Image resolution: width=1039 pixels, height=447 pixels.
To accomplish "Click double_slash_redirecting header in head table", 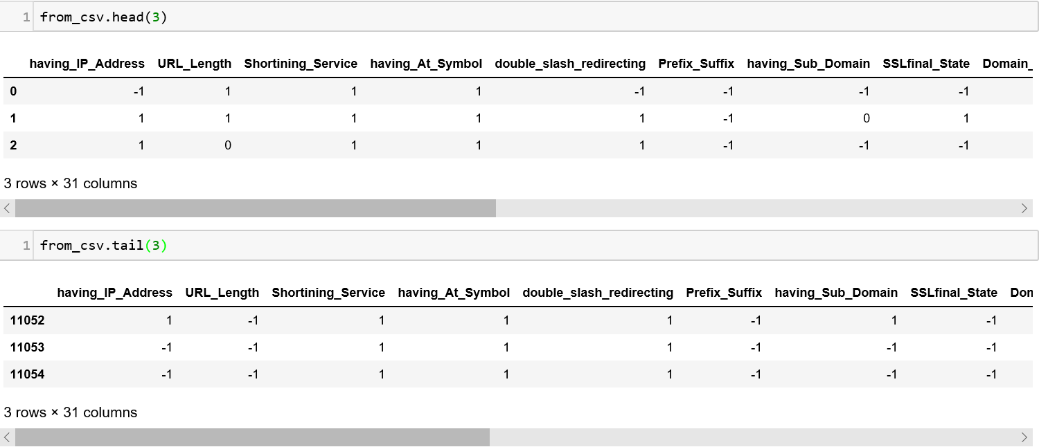I will click(x=570, y=64).
